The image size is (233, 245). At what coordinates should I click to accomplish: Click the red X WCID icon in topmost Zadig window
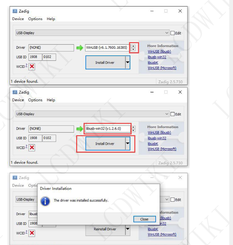tap(32, 67)
